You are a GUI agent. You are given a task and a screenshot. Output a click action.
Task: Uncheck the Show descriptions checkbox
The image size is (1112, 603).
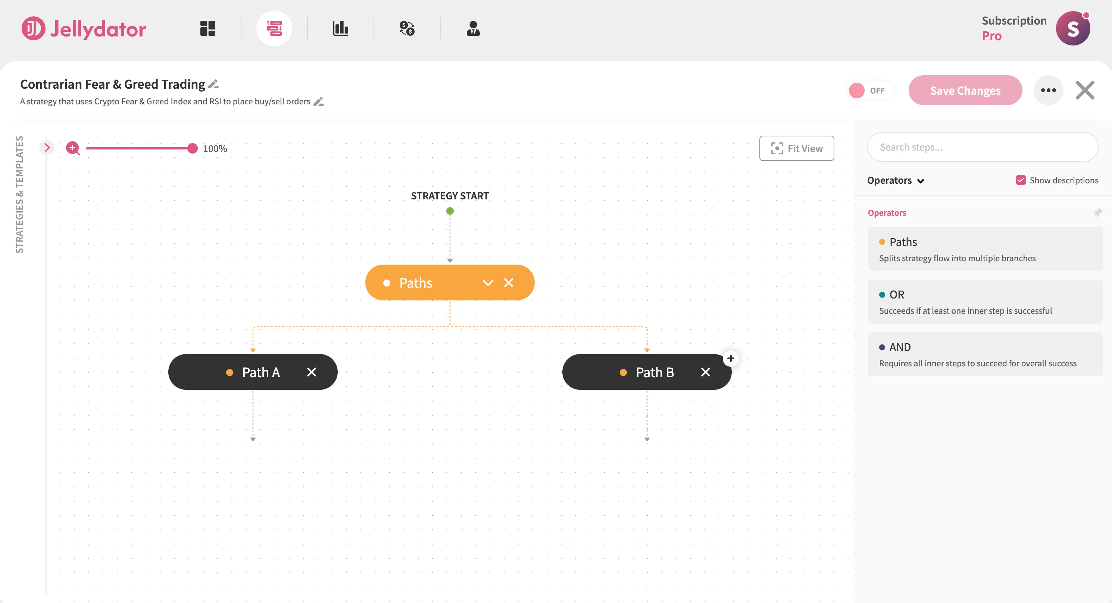click(x=1021, y=180)
